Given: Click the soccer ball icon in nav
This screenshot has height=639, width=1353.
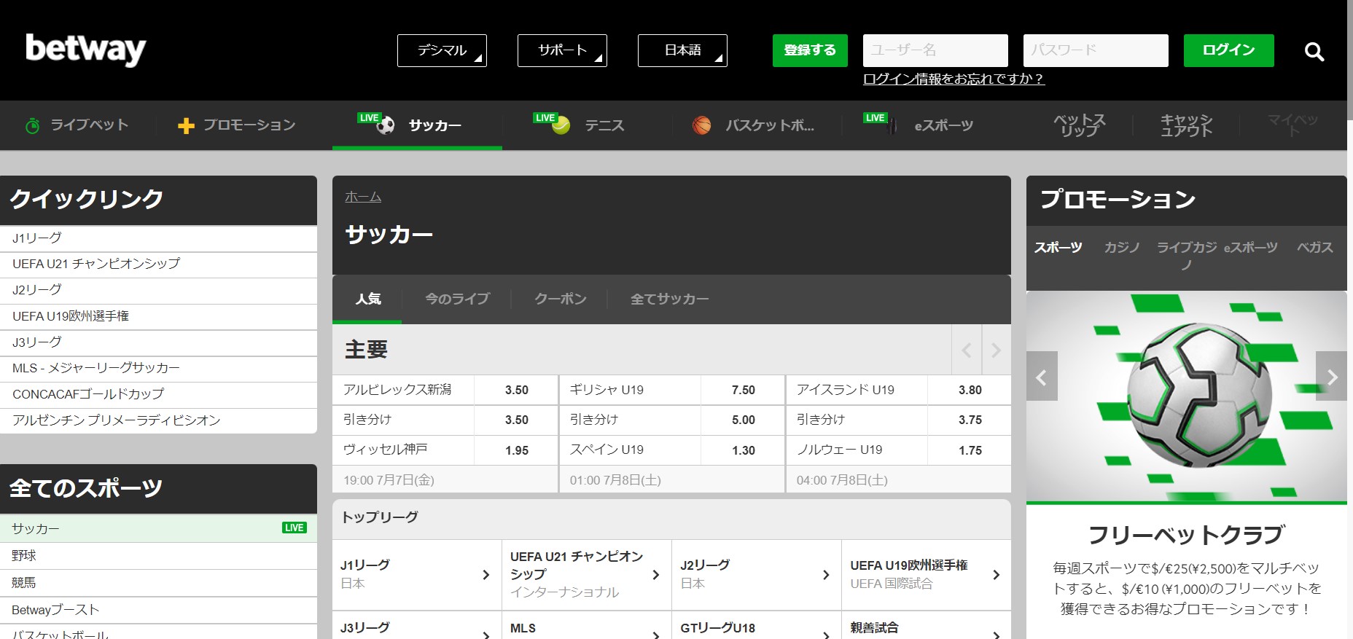Looking at the screenshot, I should [386, 125].
